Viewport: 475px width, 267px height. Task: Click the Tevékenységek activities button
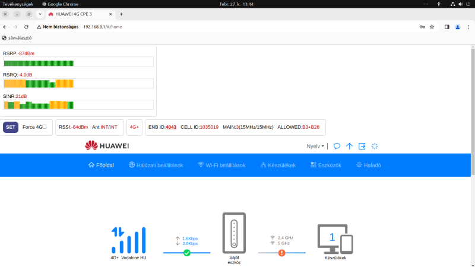pyautogui.click(x=18, y=4)
